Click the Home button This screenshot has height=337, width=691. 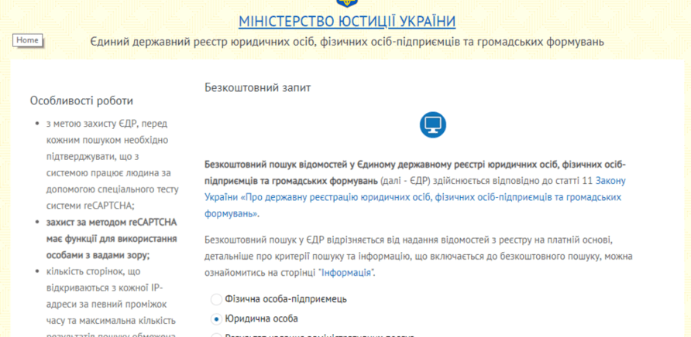click(x=28, y=40)
